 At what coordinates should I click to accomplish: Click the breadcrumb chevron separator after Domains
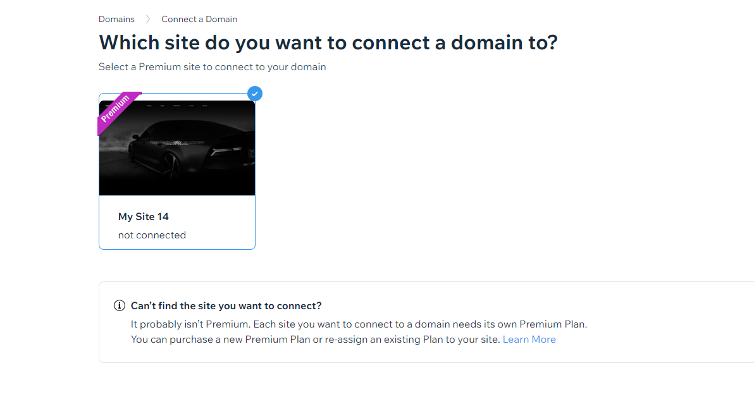(148, 19)
